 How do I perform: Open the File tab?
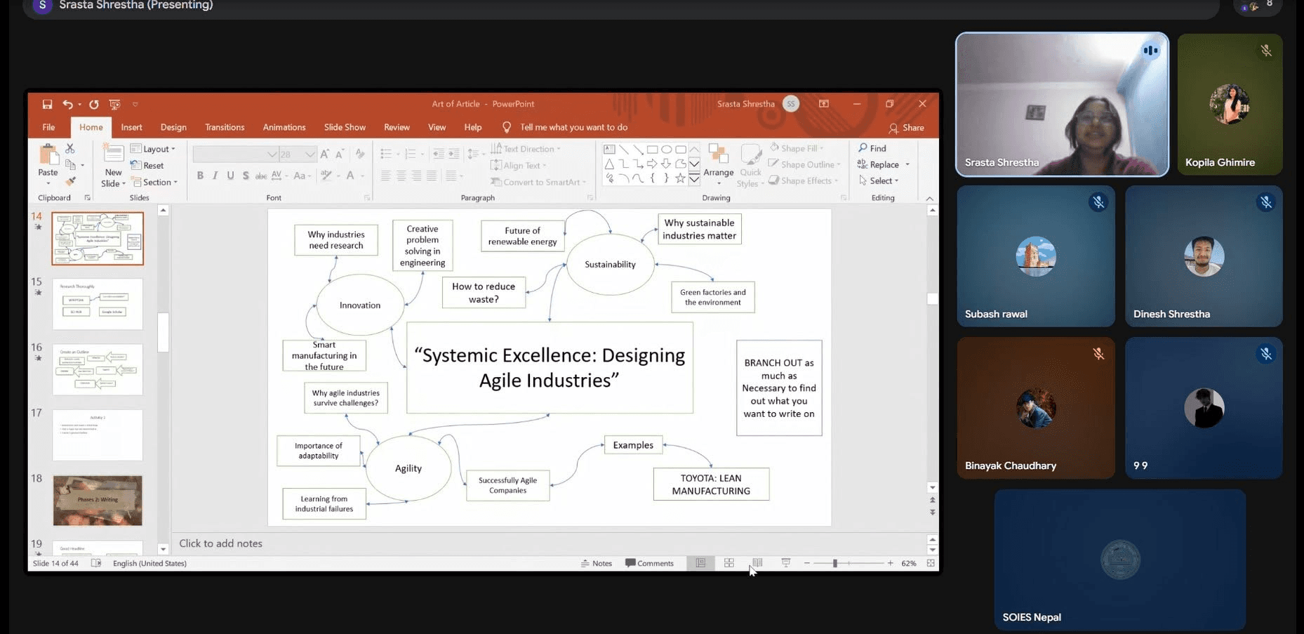48,127
